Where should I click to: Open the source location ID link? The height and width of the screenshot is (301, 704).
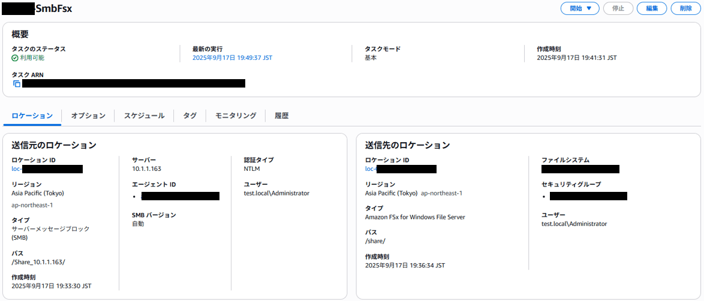click(47, 169)
